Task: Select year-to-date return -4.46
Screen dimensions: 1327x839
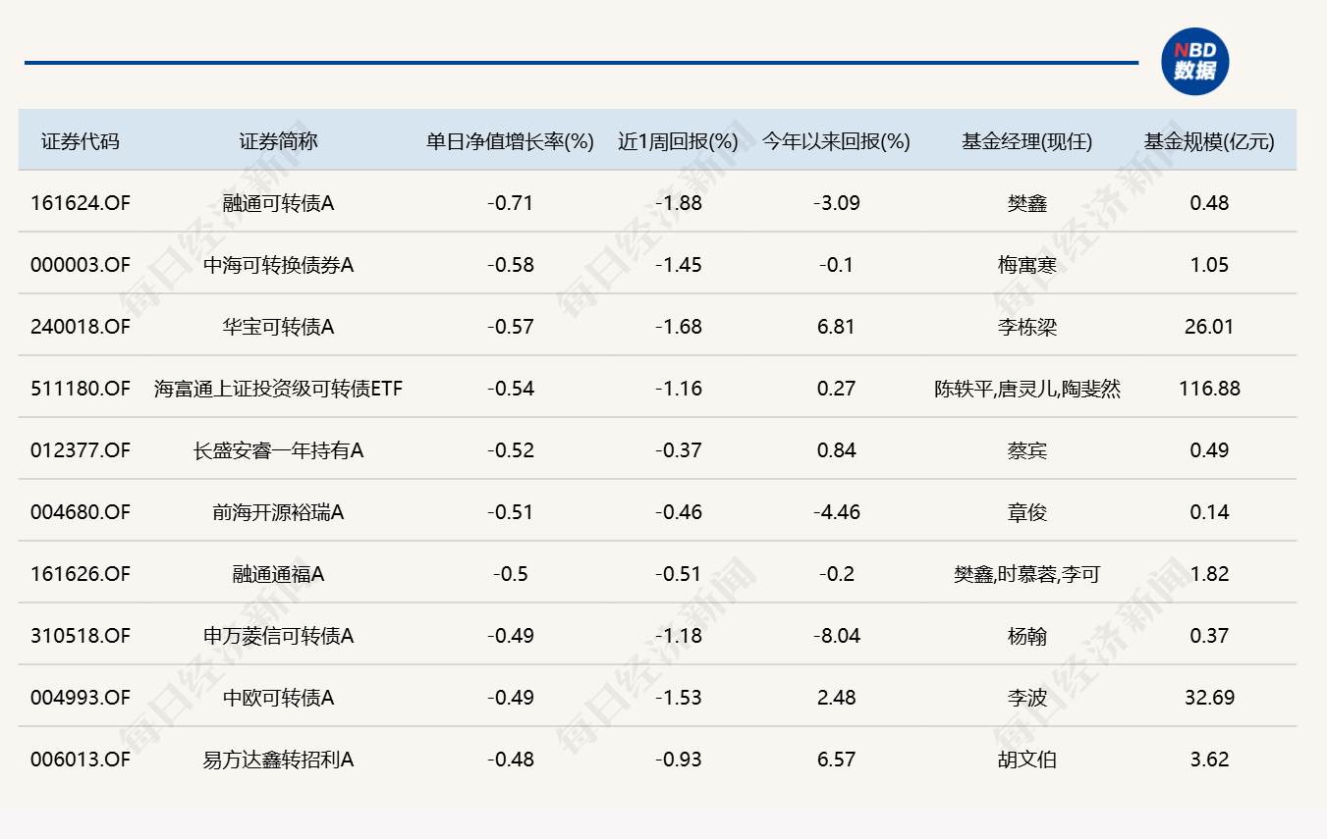Action: click(x=836, y=512)
